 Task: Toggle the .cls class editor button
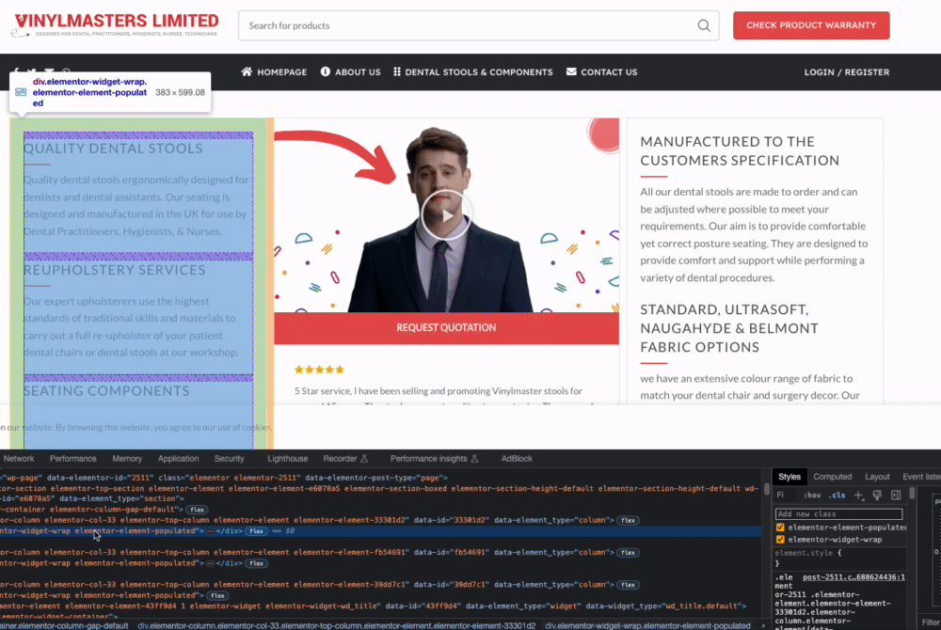(837, 496)
